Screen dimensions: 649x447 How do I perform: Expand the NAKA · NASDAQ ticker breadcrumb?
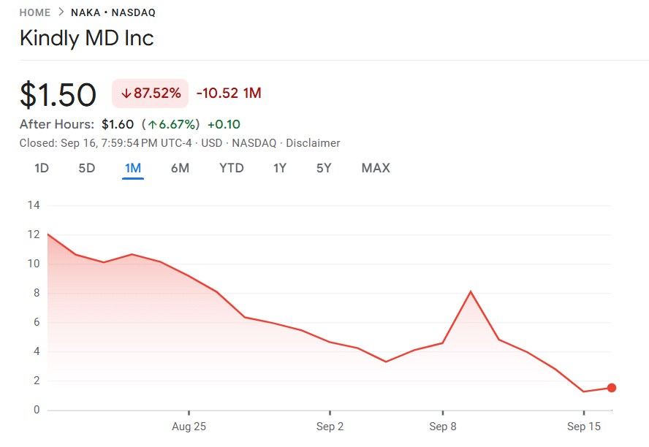pyautogui.click(x=114, y=12)
